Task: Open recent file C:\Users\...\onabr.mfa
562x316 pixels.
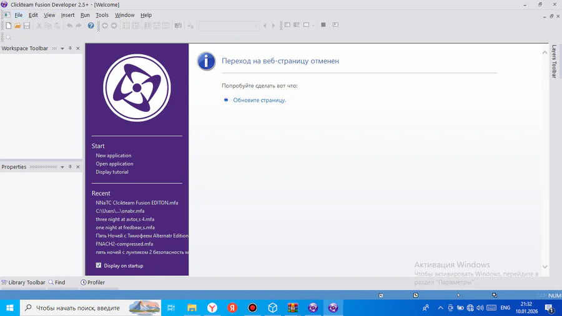Action: point(120,211)
